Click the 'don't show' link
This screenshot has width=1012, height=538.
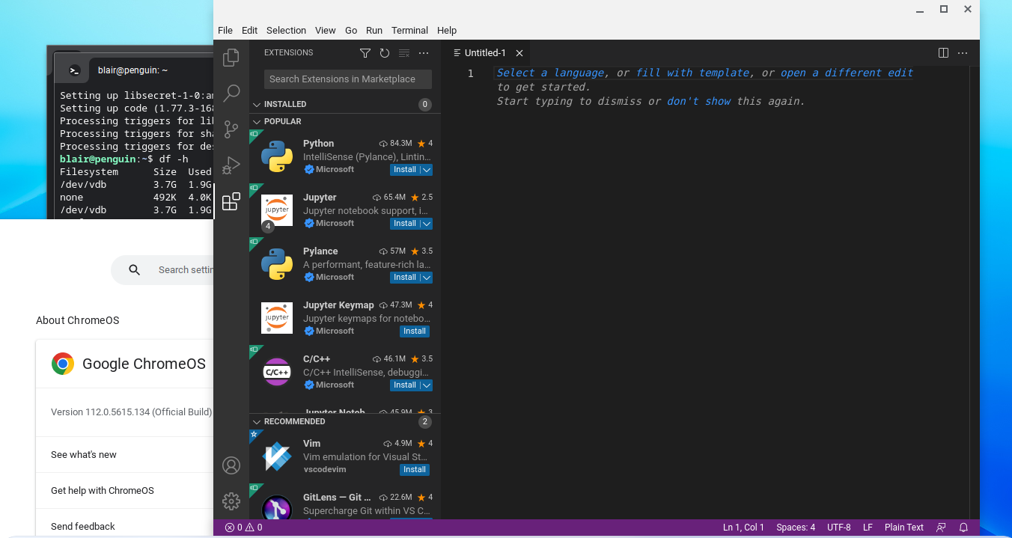click(698, 101)
